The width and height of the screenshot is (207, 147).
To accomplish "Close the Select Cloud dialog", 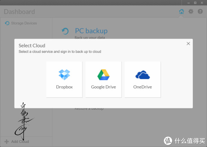I will 188,43.
